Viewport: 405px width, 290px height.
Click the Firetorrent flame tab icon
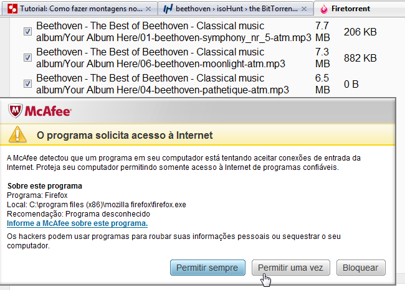323,9
